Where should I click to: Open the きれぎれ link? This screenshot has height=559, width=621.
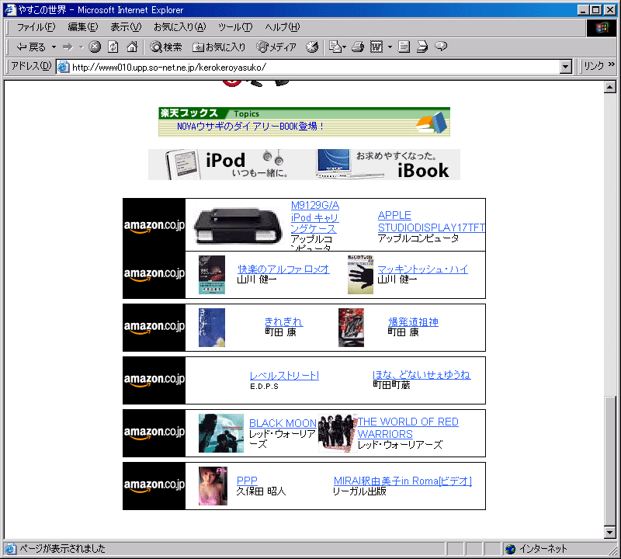[283, 321]
